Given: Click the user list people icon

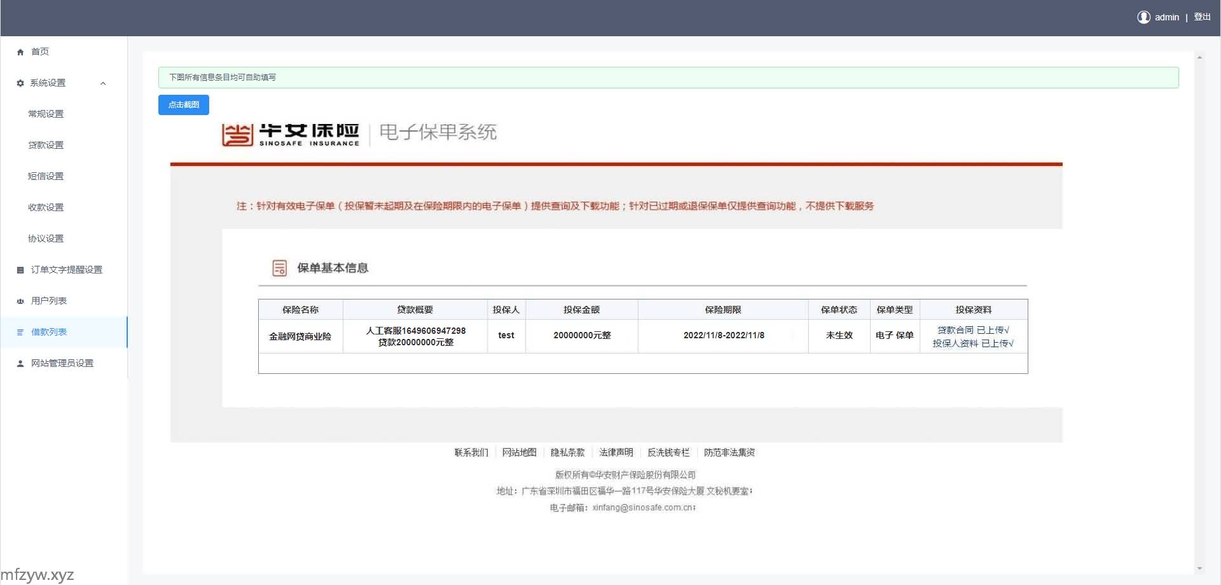Looking at the screenshot, I should [x=20, y=301].
